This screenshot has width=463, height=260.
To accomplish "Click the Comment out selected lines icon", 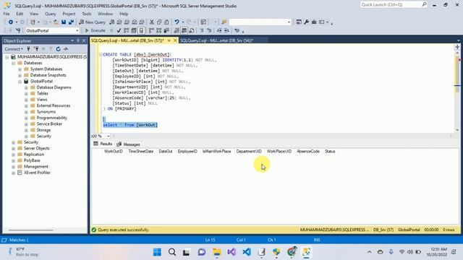I will (x=202, y=30).
